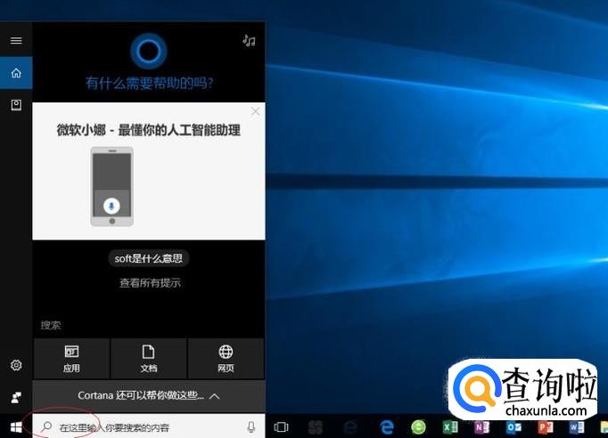
Task: Open the Cortana Notebook icon
Action: 16,105
